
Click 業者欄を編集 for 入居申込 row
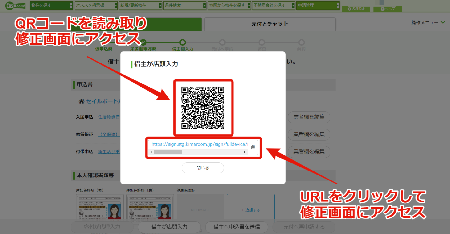[x=309, y=117]
